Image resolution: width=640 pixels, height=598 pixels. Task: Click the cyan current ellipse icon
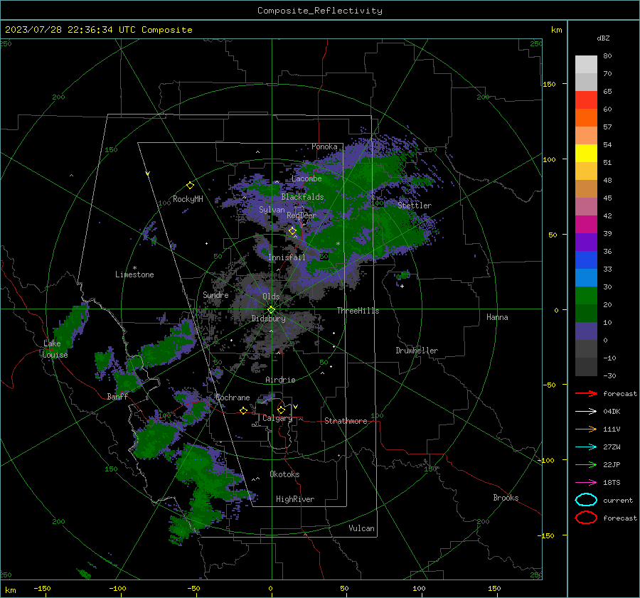point(586,500)
